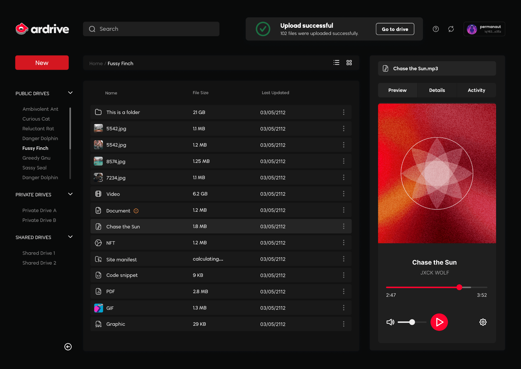Select the Site manifest row name
The image size is (521, 369).
tap(122, 260)
